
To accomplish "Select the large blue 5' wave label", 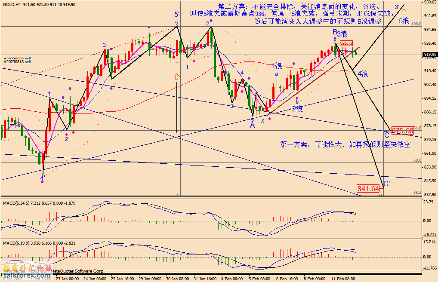I will [176, 14].
